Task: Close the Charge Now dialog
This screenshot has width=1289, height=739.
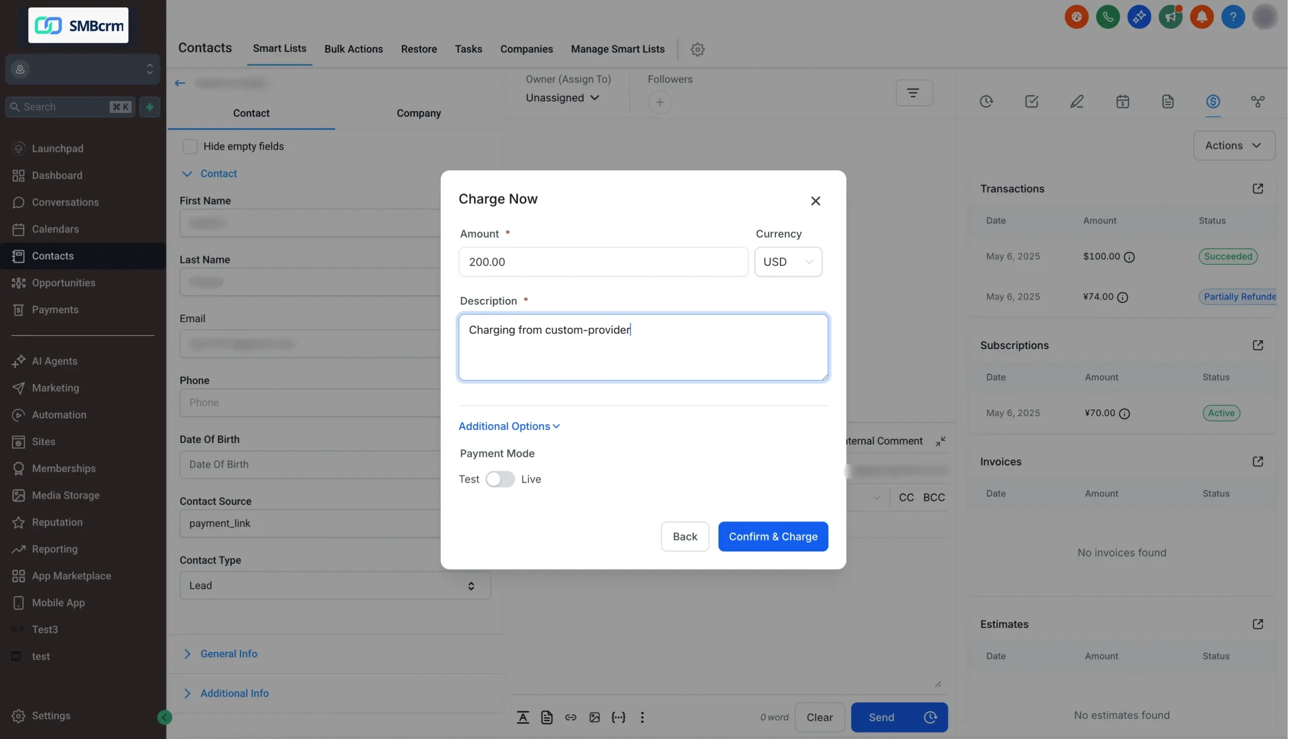Action: [x=815, y=201]
